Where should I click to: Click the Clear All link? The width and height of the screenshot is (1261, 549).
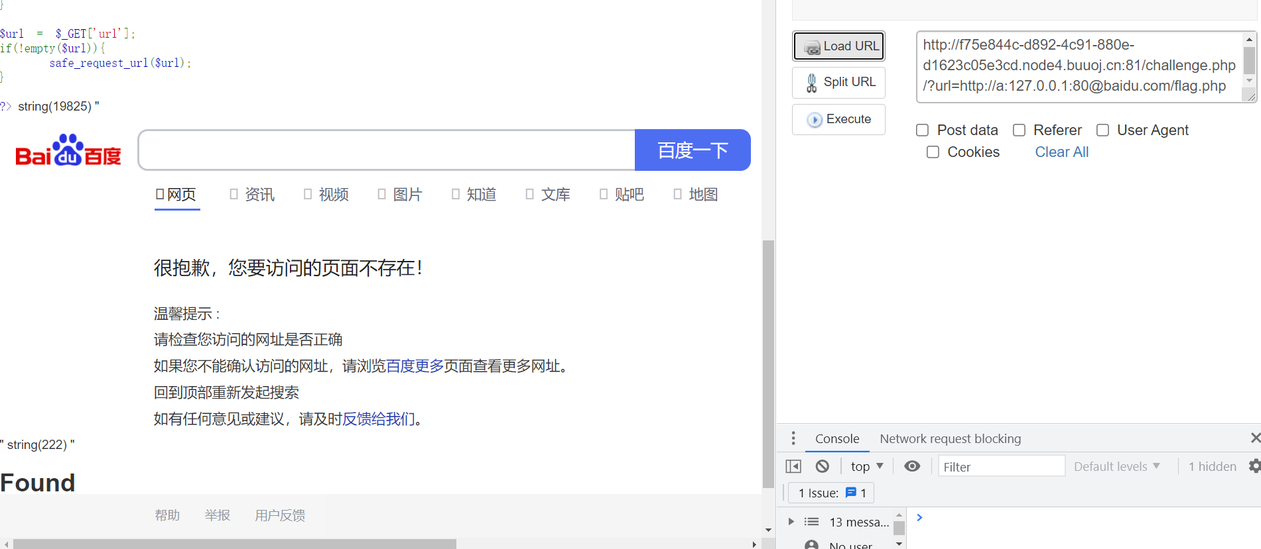(x=1061, y=152)
